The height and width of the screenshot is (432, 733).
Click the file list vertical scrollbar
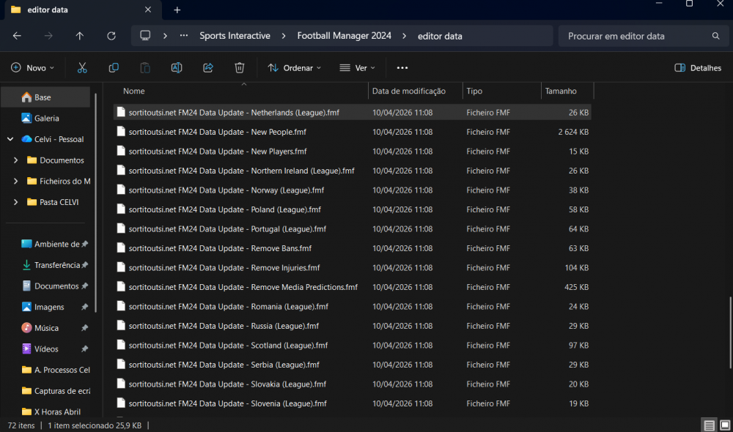[730, 332]
